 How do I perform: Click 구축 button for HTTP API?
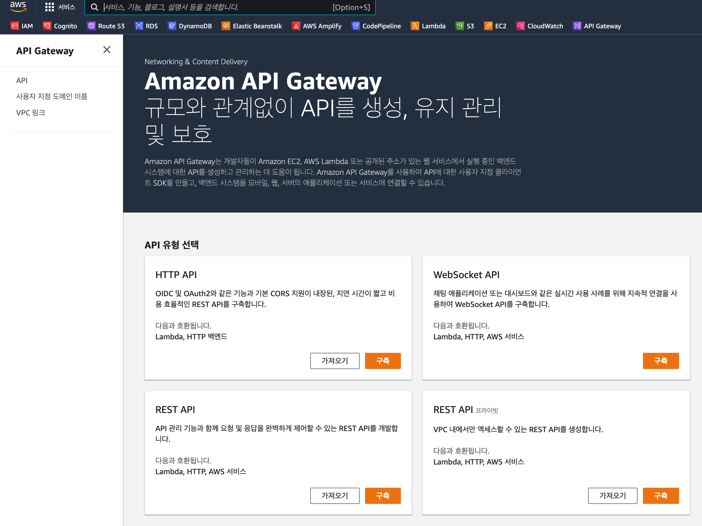click(x=382, y=361)
